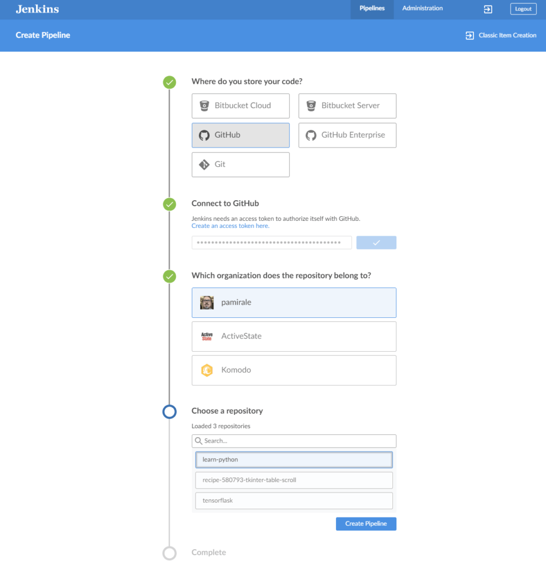Click the Bitbucket Cloud bucket icon
546x568 pixels.
click(x=205, y=105)
